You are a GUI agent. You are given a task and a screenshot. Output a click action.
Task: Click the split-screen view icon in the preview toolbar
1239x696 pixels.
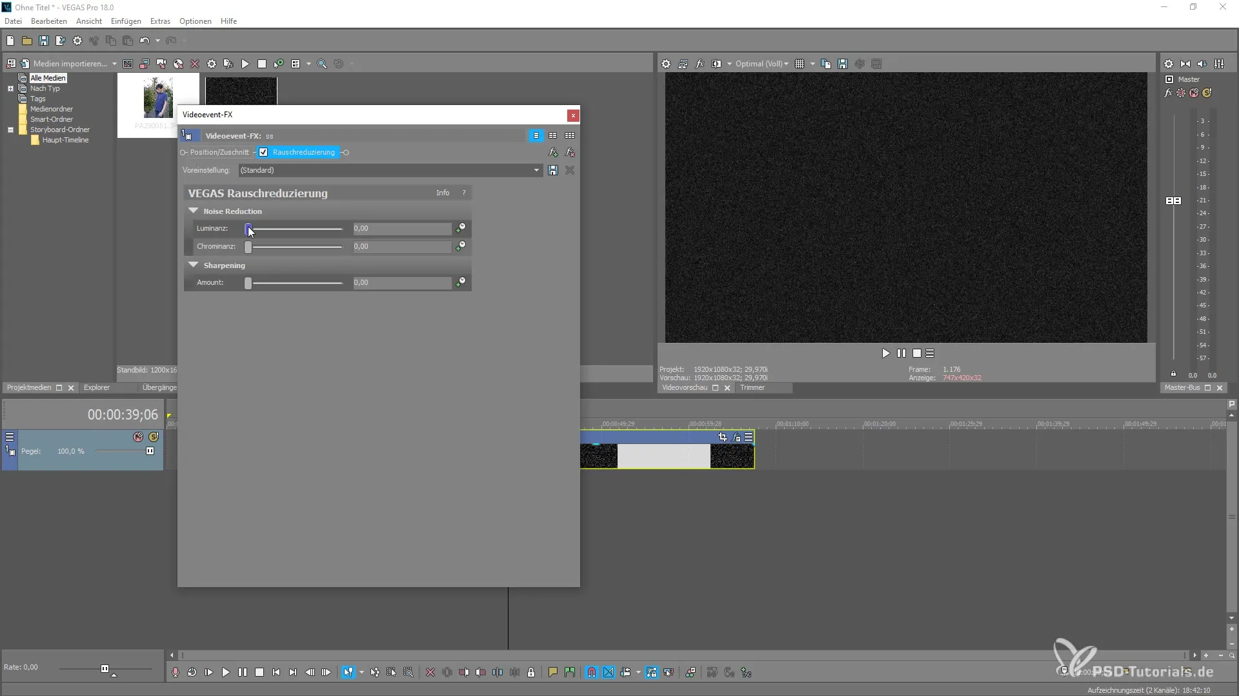pyautogui.click(x=716, y=64)
